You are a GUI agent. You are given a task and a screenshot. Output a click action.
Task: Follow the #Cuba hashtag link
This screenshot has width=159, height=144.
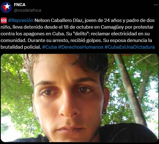pyautogui.click(x=49, y=47)
